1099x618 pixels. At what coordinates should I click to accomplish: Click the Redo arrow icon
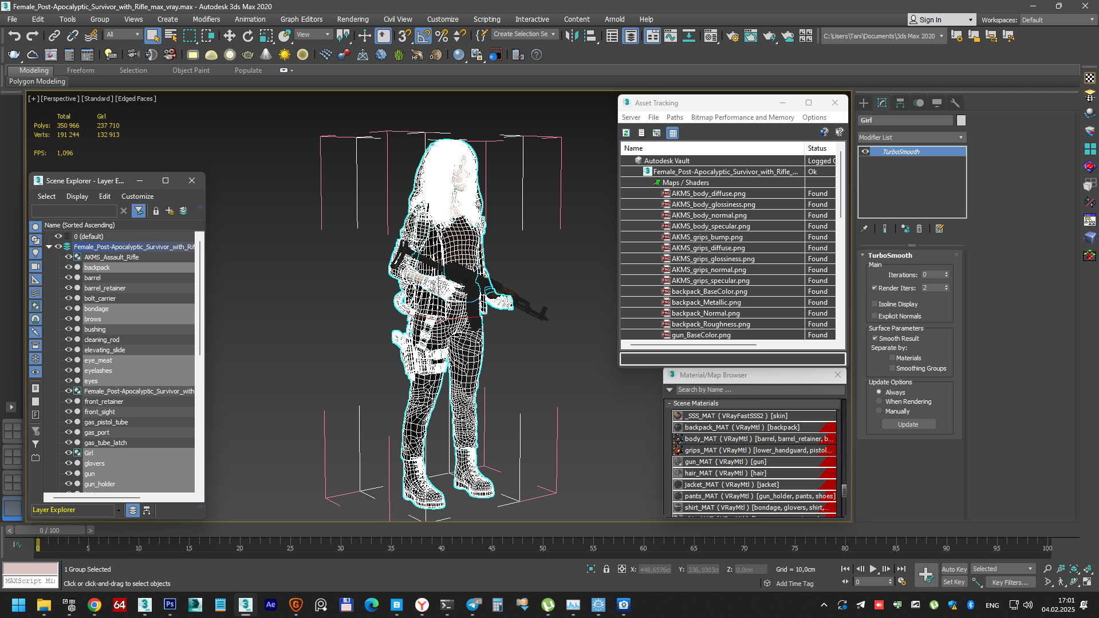(x=33, y=36)
